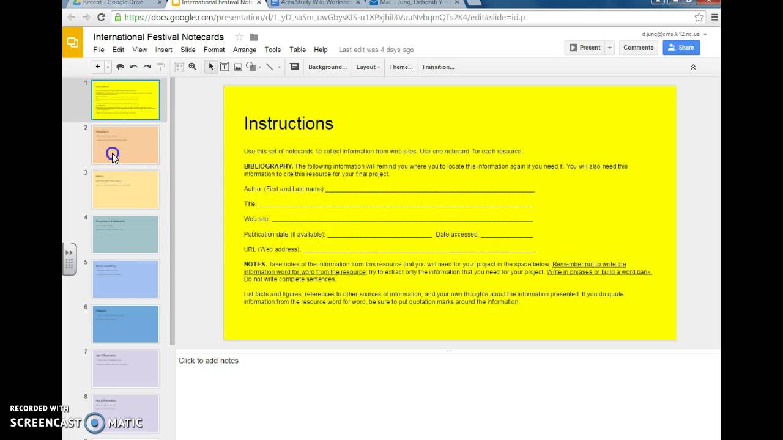Open the Chrome menu hamburger icon

point(714,17)
